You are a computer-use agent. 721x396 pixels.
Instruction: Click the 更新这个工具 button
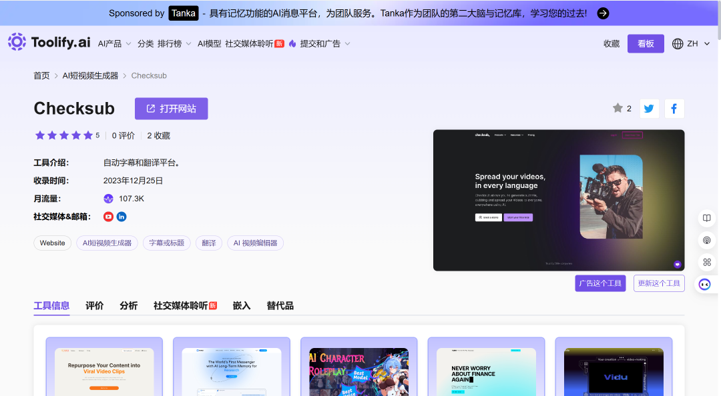point(659,283)
